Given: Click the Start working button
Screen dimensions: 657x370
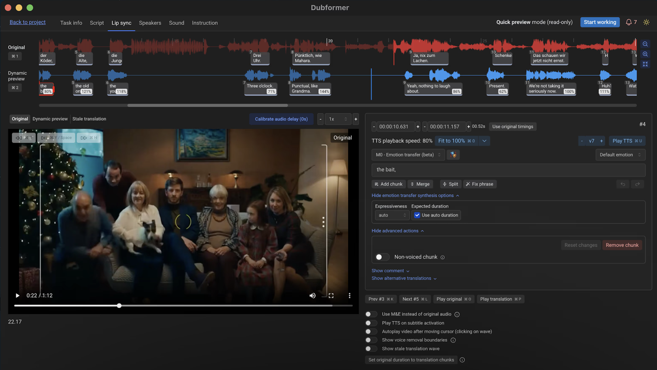Looking at the screenshot, I should 600,22.
